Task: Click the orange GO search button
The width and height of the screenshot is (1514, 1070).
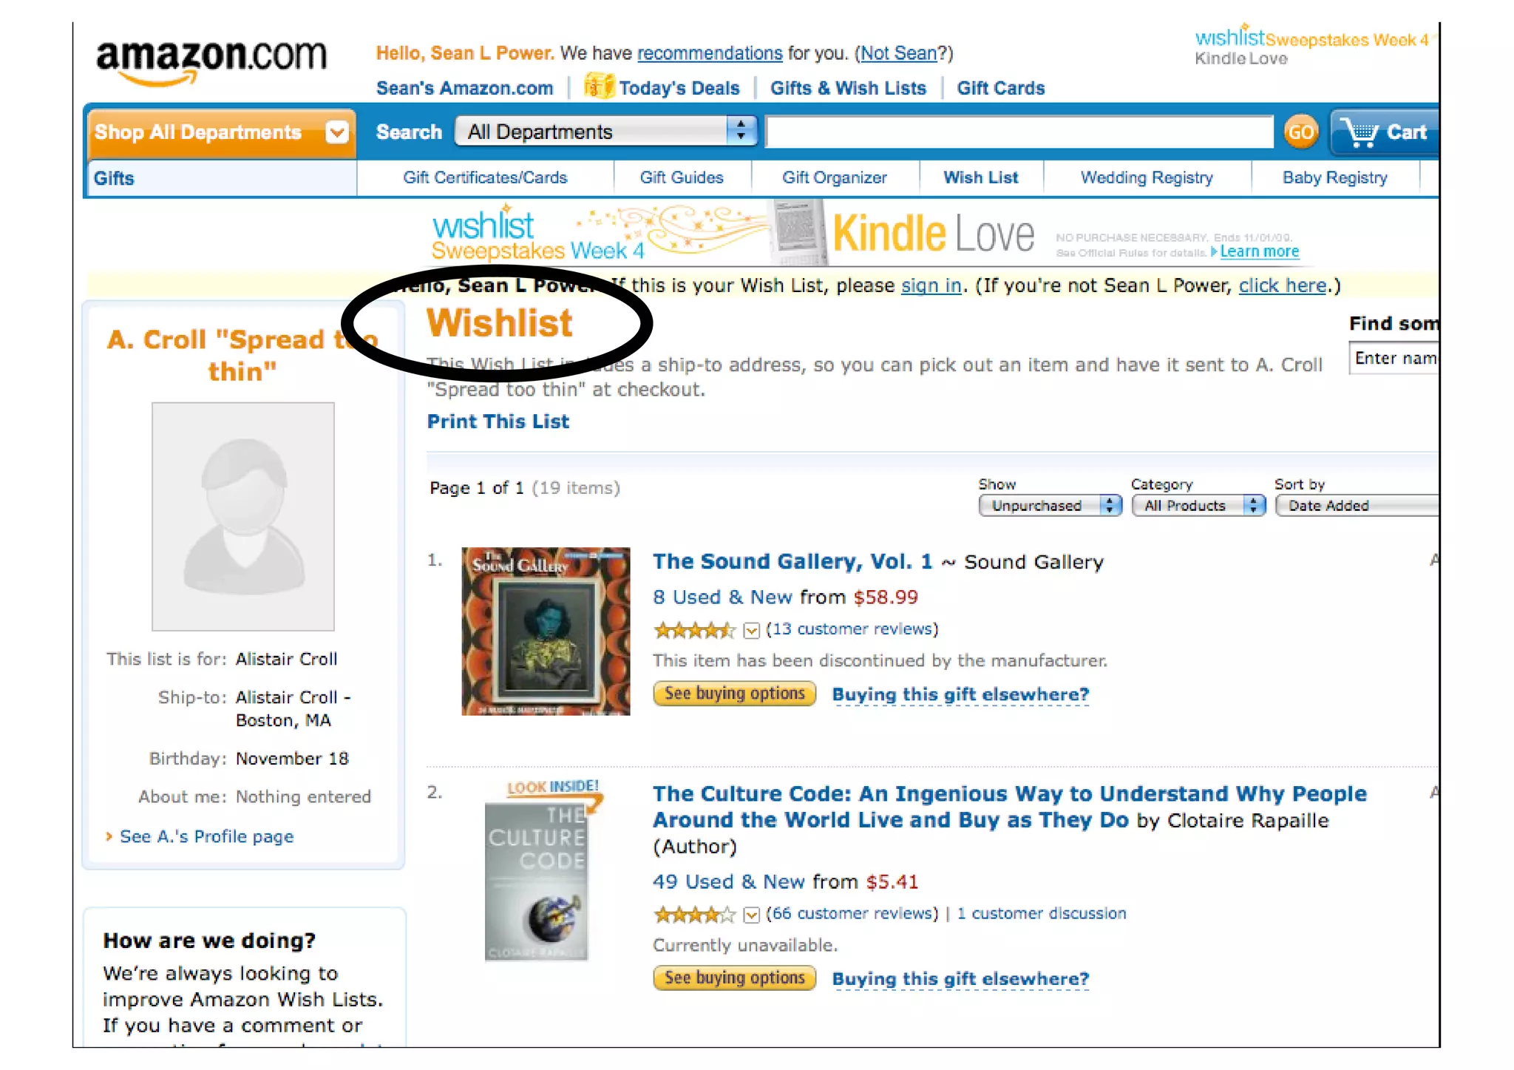Action: [x=1300, y=132]
